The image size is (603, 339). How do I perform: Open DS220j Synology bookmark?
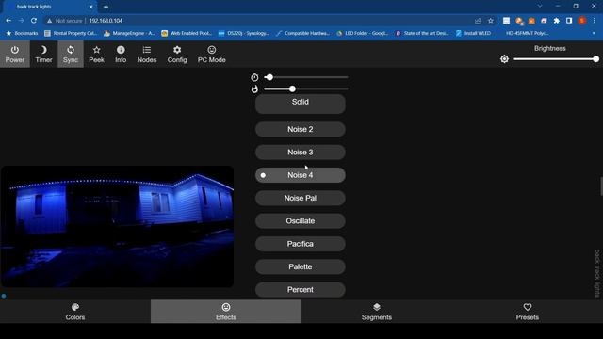(243, 34)
